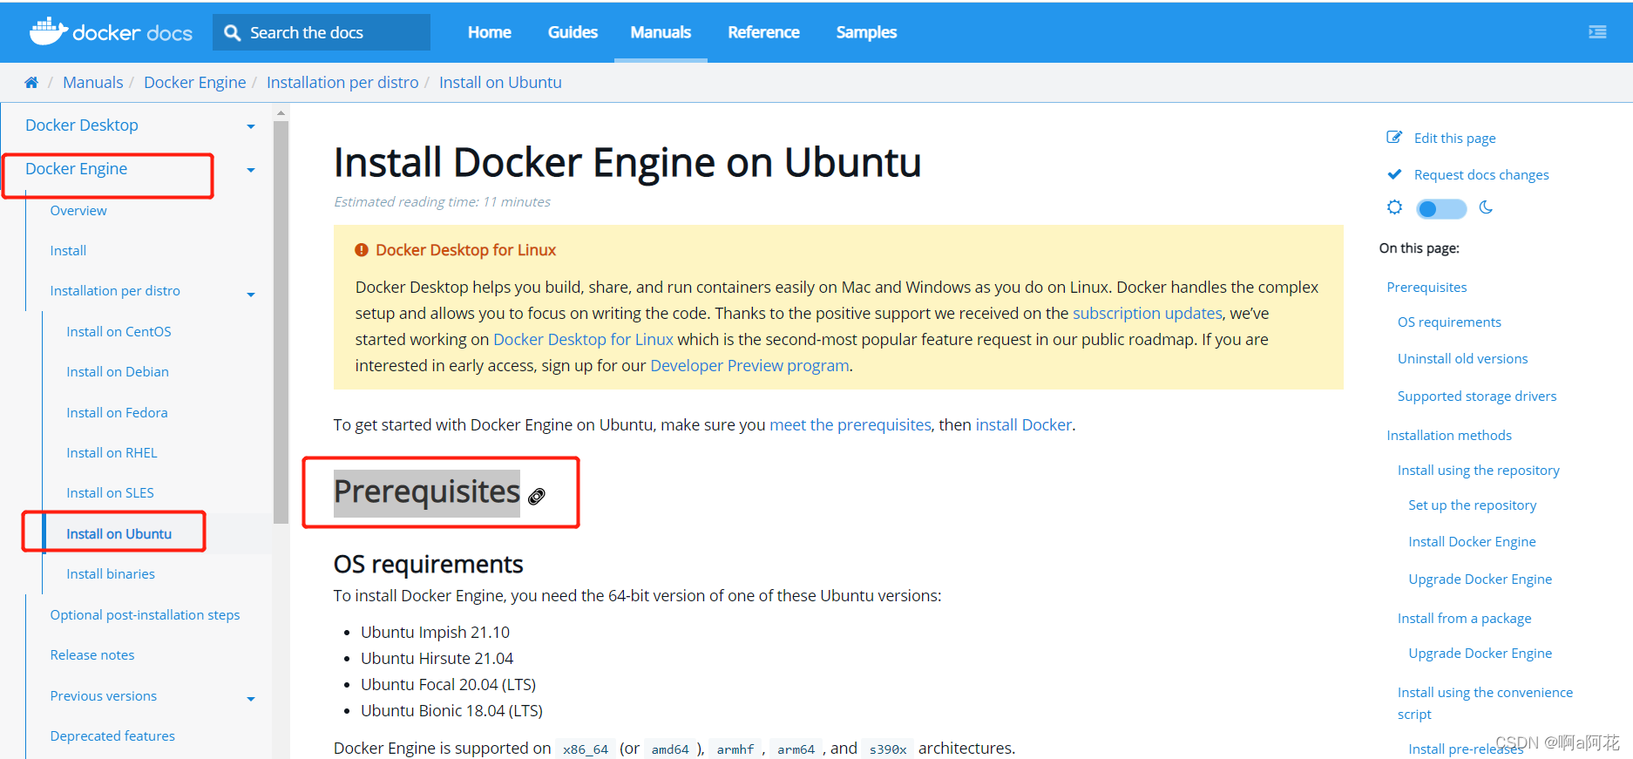1633x759 pixels.
Task: Open Docker Desktop in sidebar
Action: (x=82, y=125)
